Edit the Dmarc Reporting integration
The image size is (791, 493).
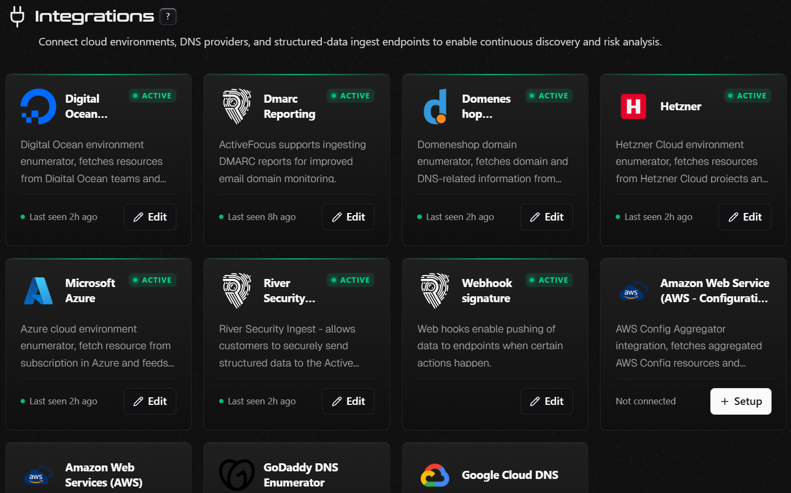pos(348,217)
